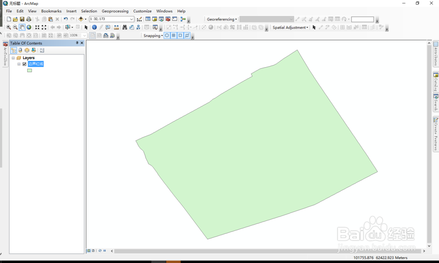Toggle List By Drawing Order view
This screenshot has width=439, height=263.
[x=14, y=50]
